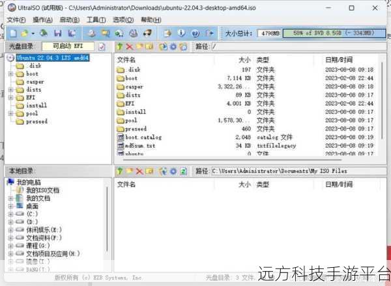Viewport: 391px width, 286px height.
Task: Select preseed folder in image tree
Action: pos(36,122)
